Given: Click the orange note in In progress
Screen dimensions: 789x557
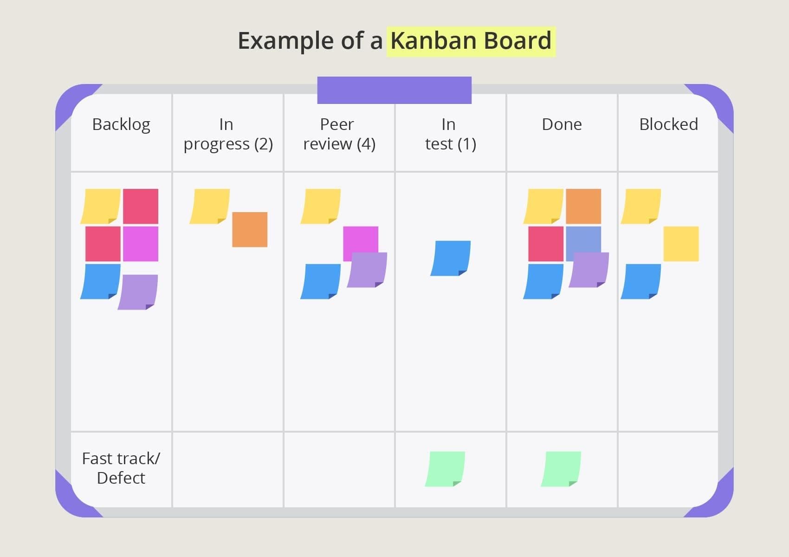Looking at the screenshot, I should tap(250, 229).
